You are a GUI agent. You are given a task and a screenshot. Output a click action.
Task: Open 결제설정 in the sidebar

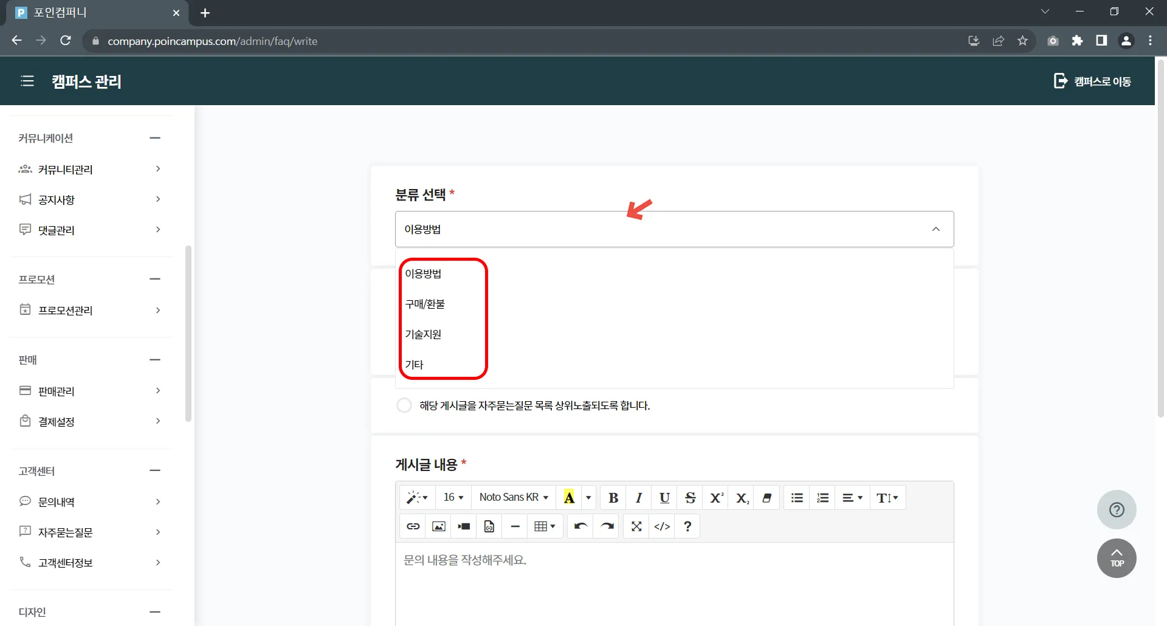(x=91, y=421)
